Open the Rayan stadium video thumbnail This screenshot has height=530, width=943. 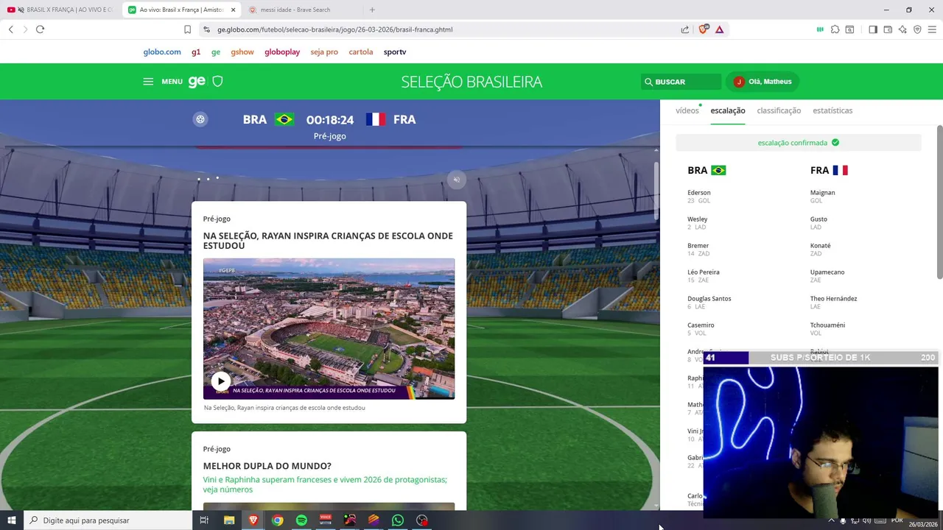tap(329, 328)
